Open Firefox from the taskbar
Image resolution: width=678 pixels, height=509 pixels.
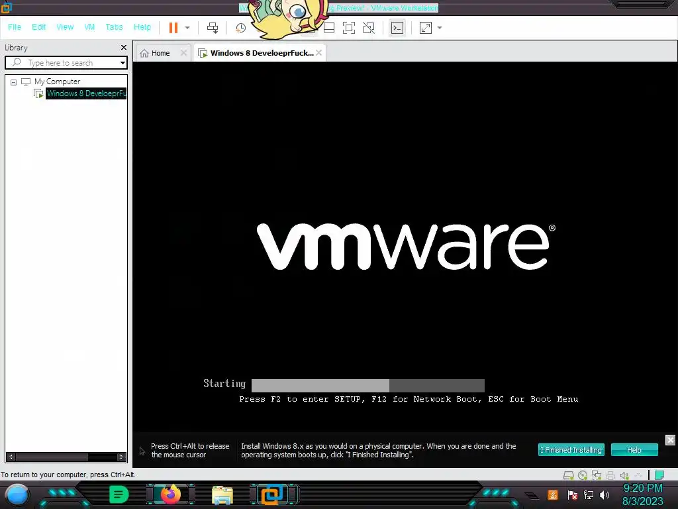coord(170,494)
